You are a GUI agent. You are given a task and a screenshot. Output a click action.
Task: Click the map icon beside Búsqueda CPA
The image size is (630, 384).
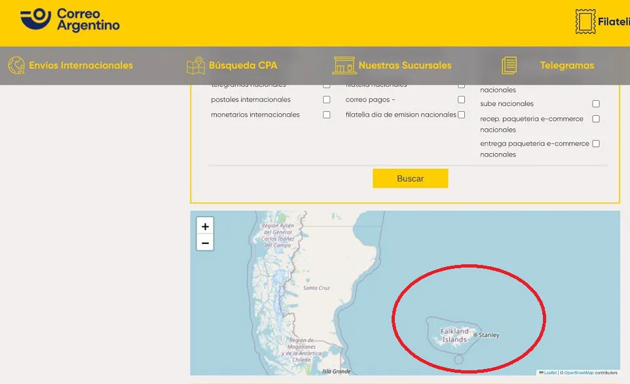[x=196, y=65]
